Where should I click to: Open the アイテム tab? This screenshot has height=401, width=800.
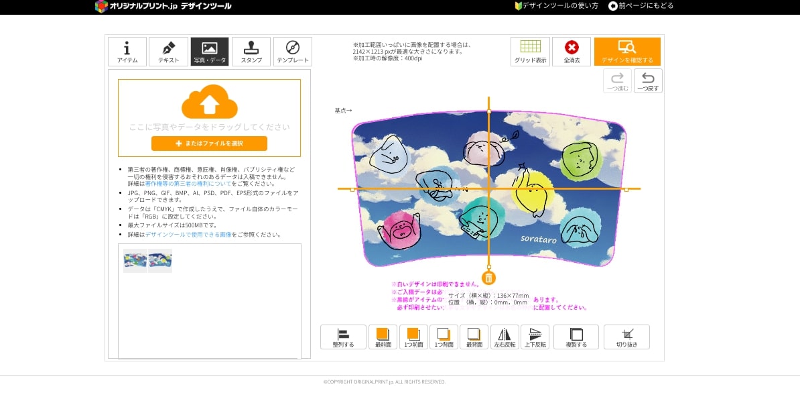[127, 52]
